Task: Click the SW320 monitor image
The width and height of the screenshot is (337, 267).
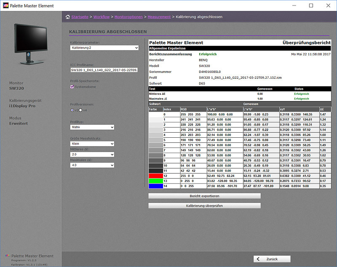Action: [x=31, y=44]
